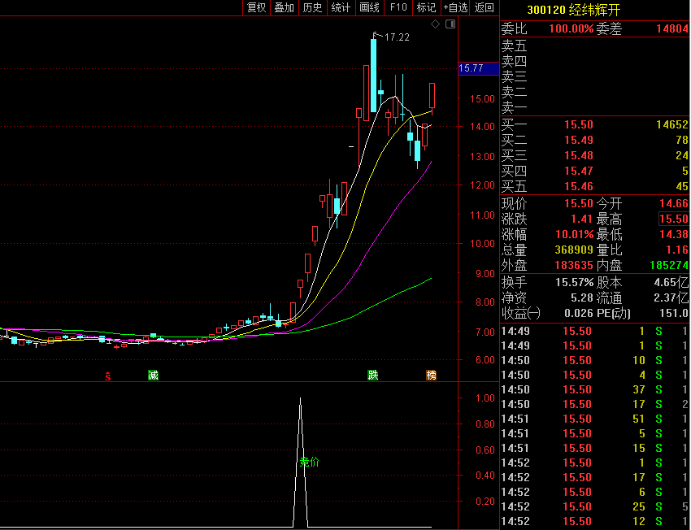Screen dimensions: 691x530
Task: Click the 流通 value 2.37亿
Action: [x=671, y=298]
